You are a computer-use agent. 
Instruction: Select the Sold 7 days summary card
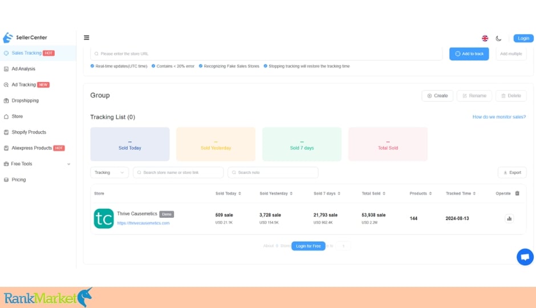[302, 144]
